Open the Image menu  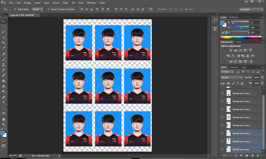point(27,3)
